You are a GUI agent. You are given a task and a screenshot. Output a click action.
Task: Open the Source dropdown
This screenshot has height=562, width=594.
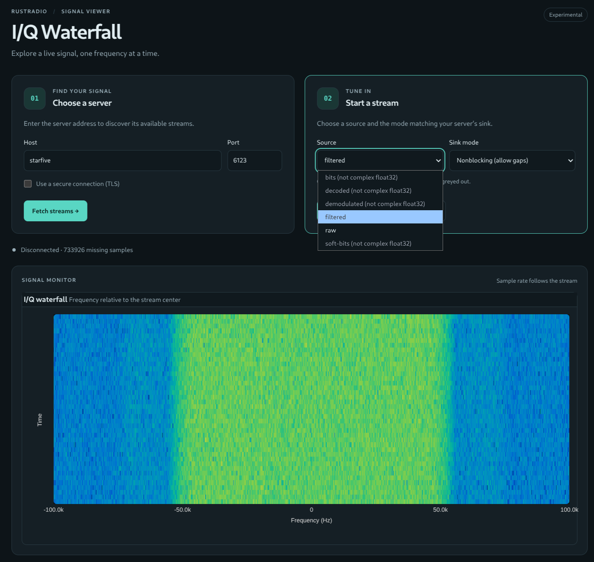tap(380, 160)
